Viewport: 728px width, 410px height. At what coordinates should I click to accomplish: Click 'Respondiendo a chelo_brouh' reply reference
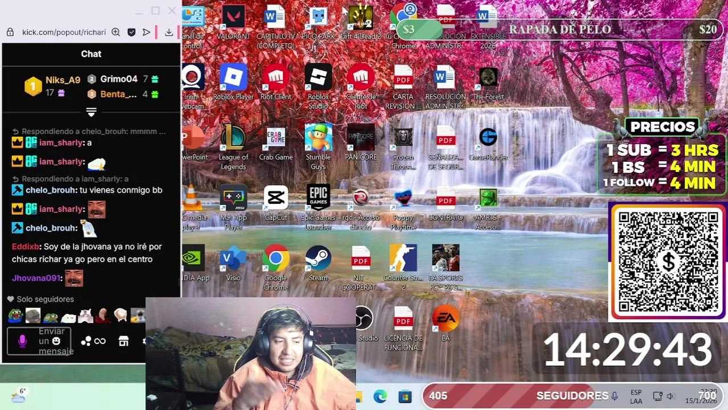pyautogui.click(x=89, y=131)
